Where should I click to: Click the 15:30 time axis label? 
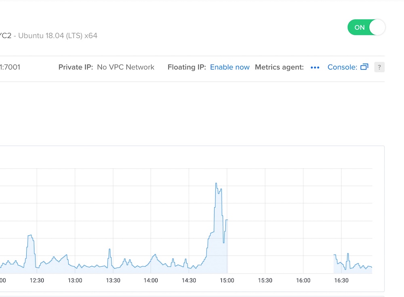click(x=265, y=280)
